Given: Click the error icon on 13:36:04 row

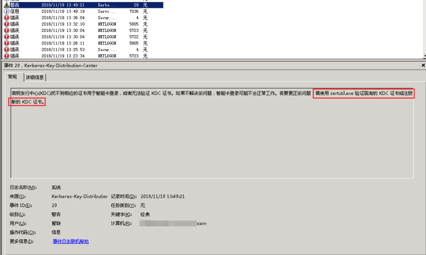Looking at the screenshot, I should (x=7, y=18).
